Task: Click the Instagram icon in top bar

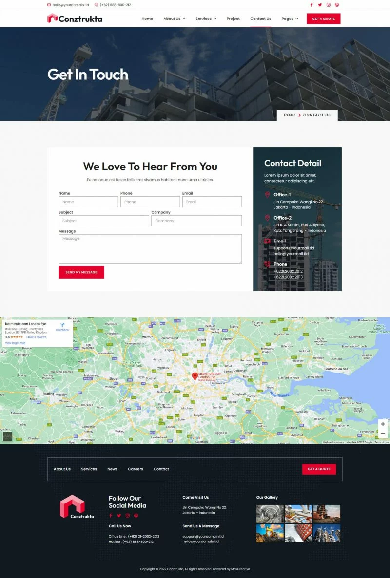Action: 328,5
